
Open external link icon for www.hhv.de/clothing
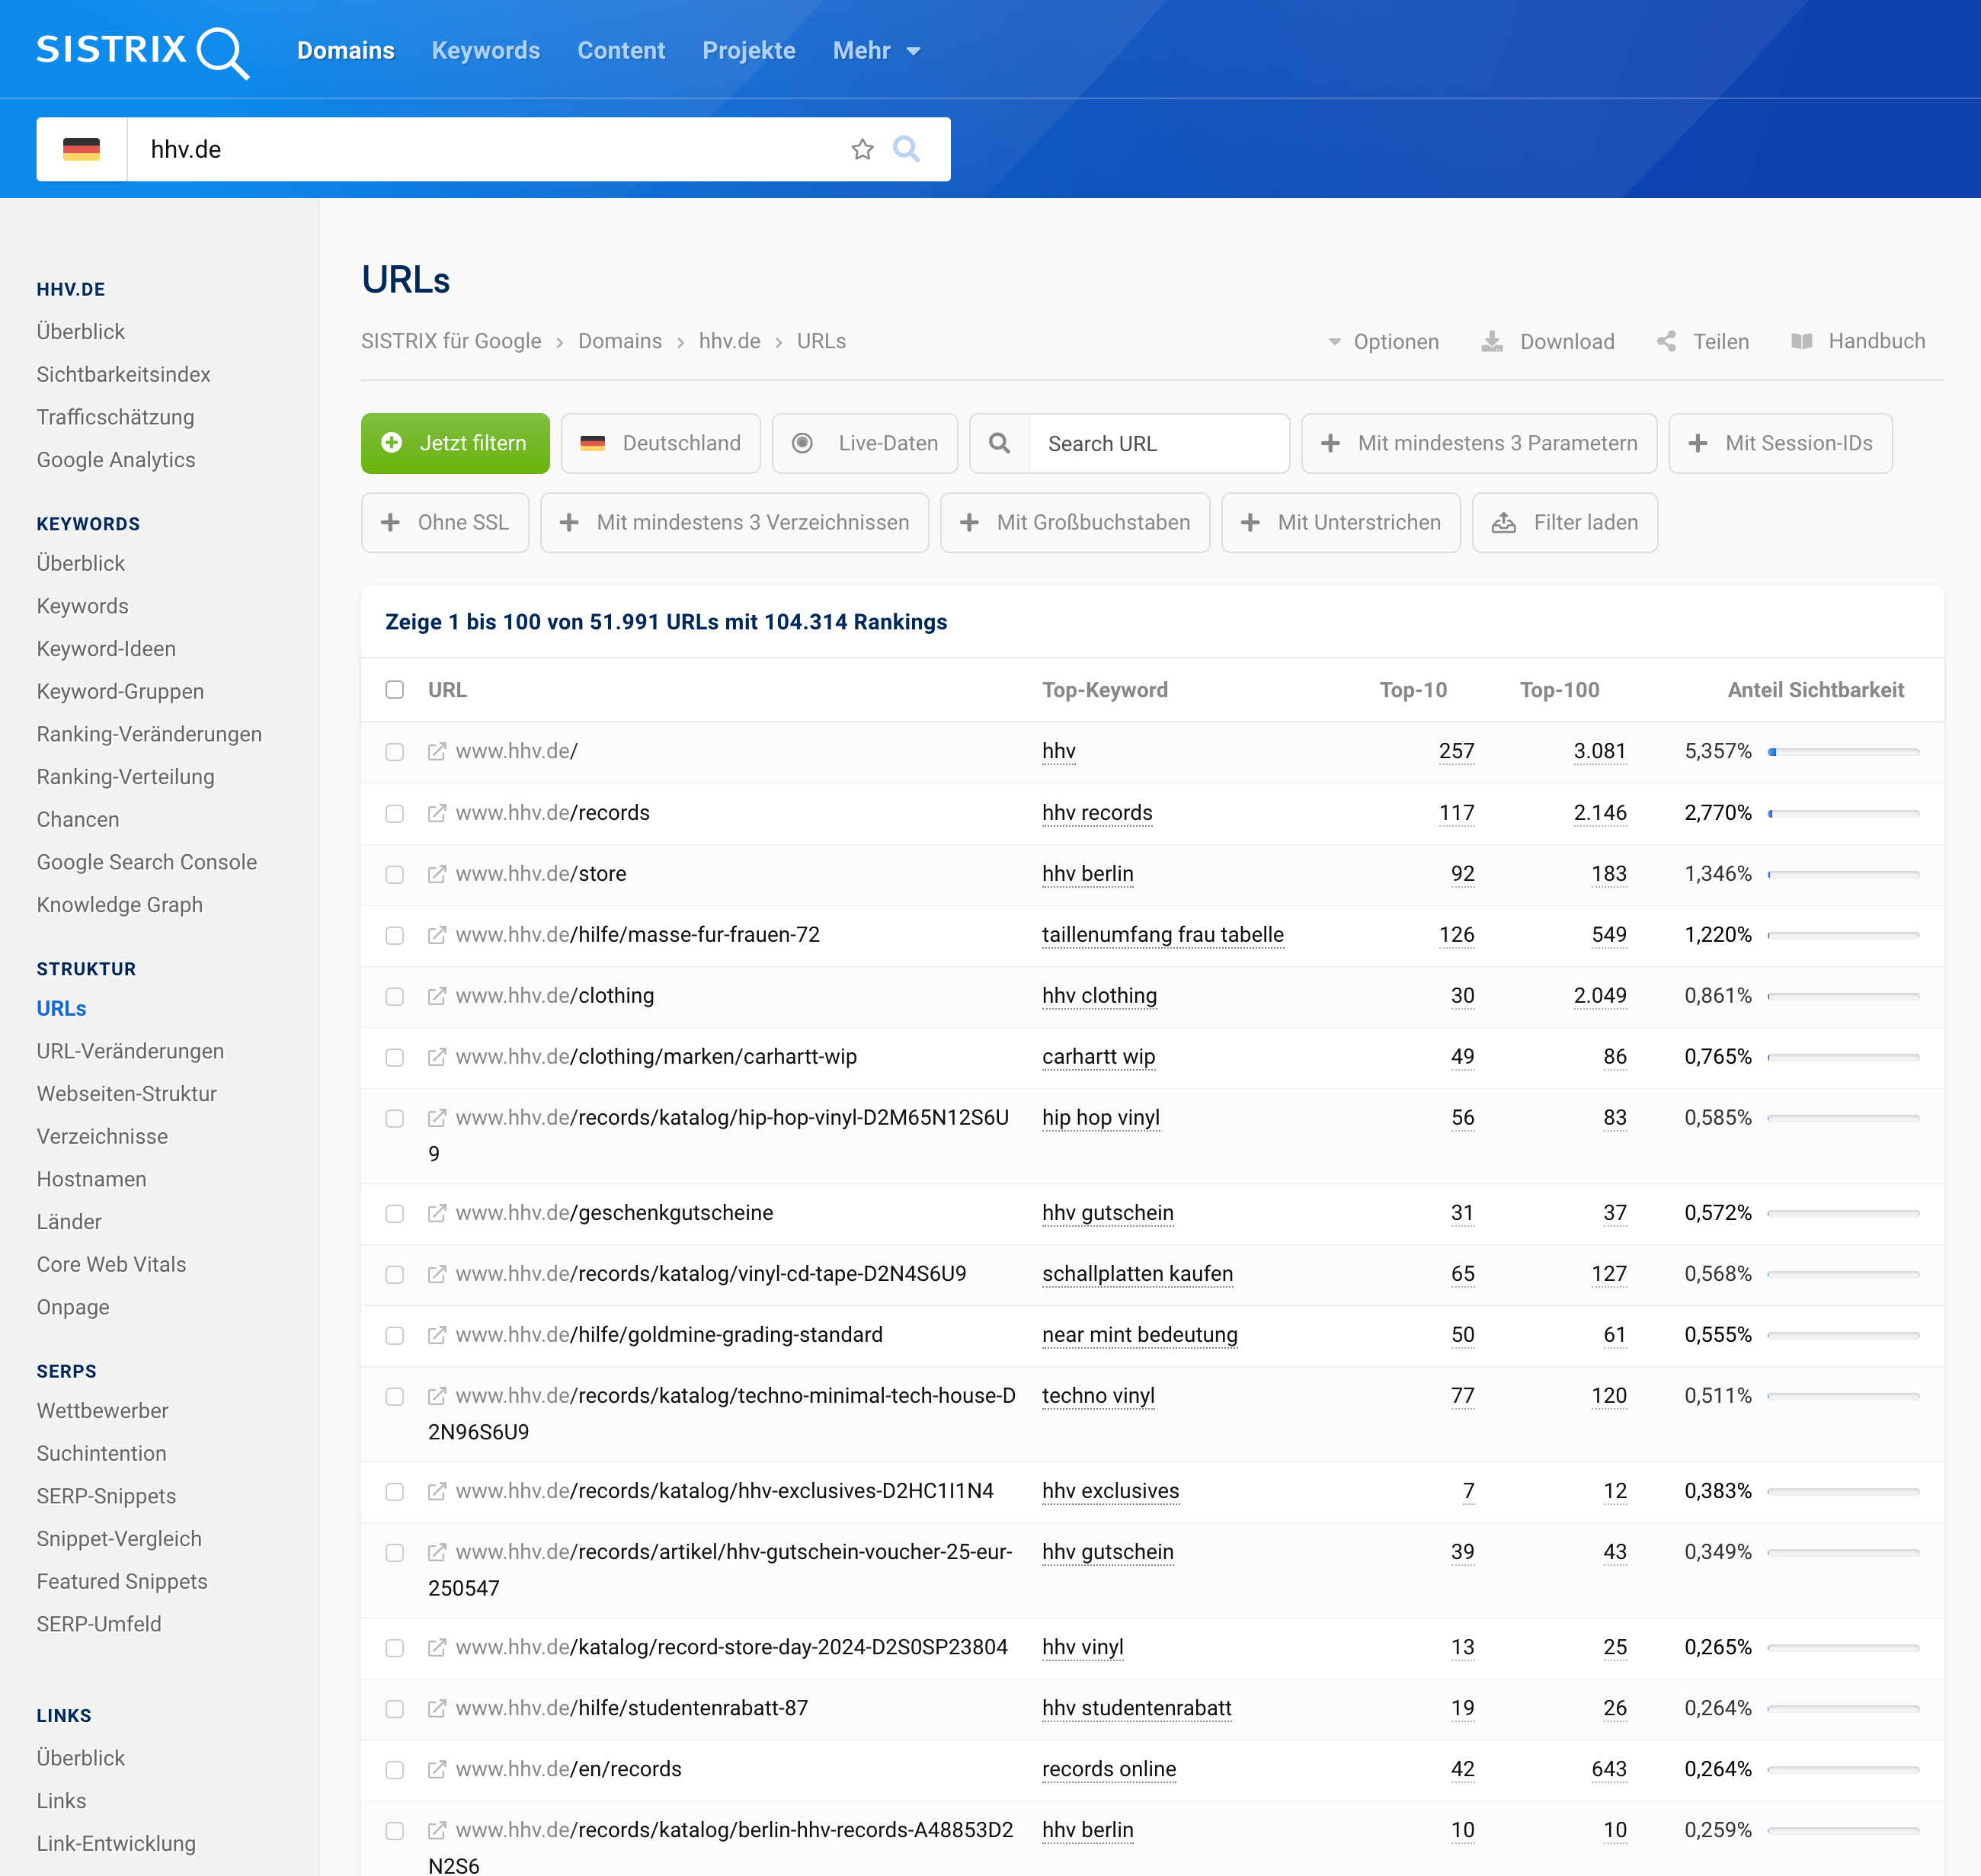click(x=437, y=996)
